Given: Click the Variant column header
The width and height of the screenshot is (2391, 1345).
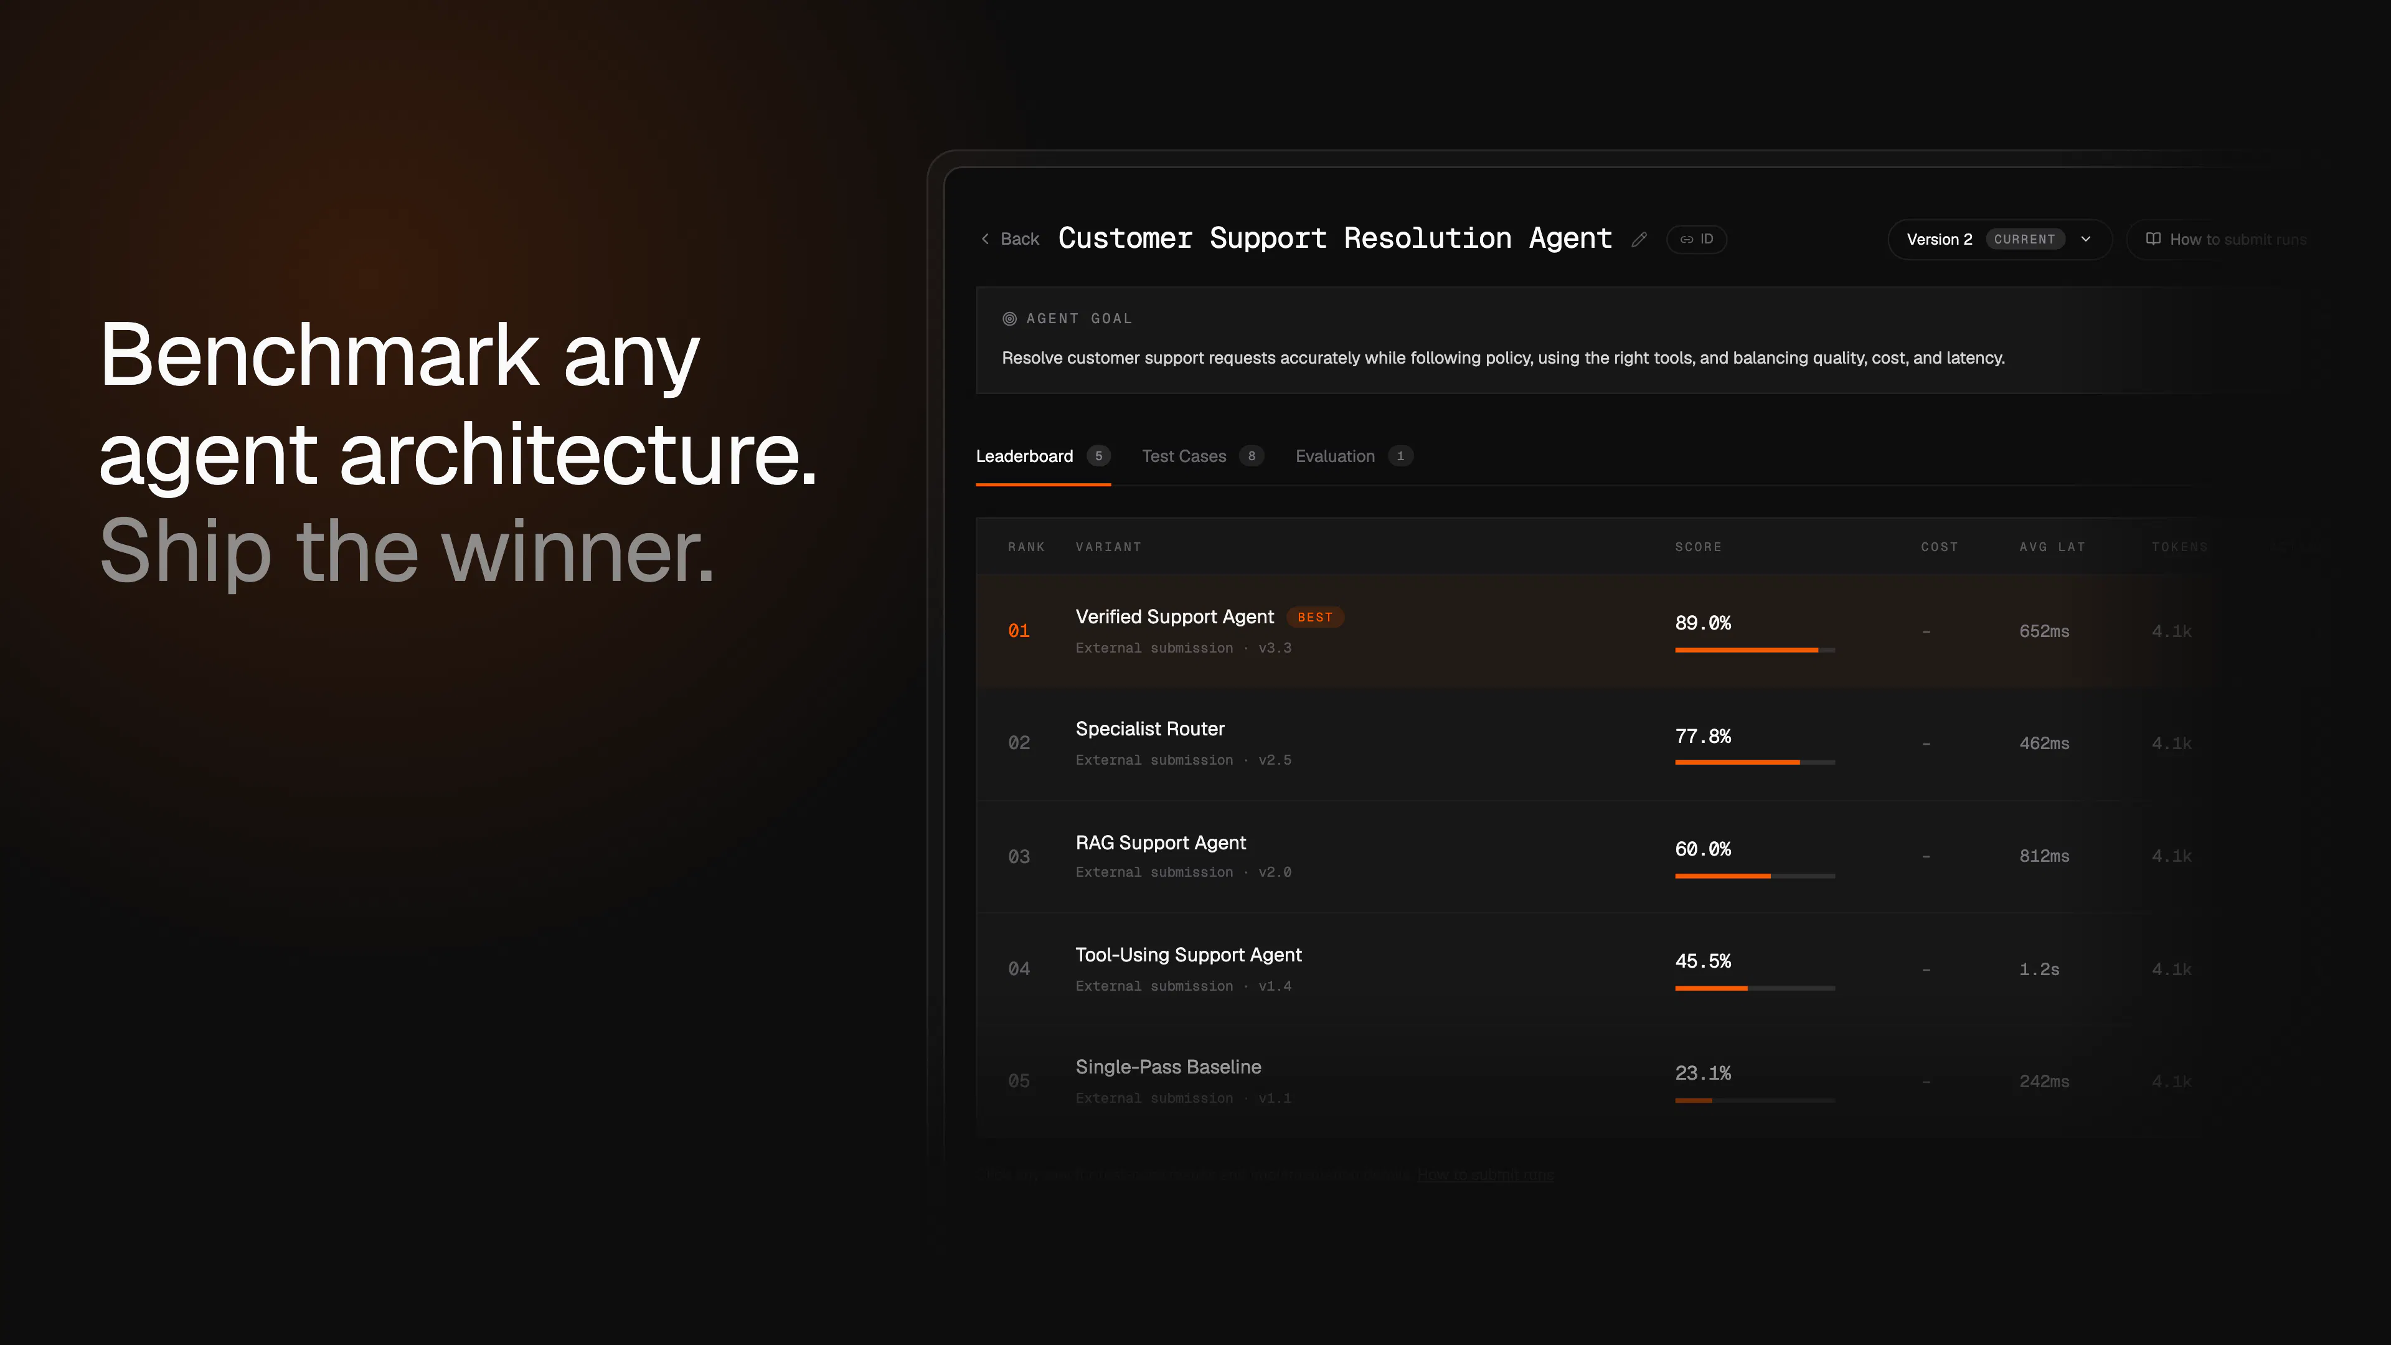Looking at the screenshot, I should coord(1108,547).
